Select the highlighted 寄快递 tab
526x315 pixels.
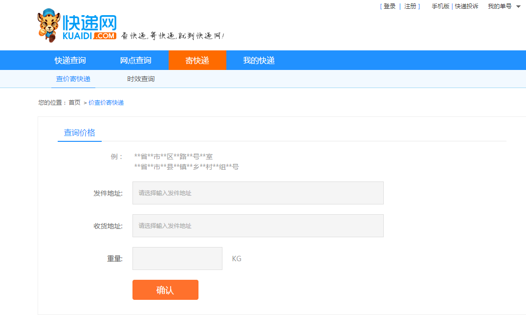(197, 60)
